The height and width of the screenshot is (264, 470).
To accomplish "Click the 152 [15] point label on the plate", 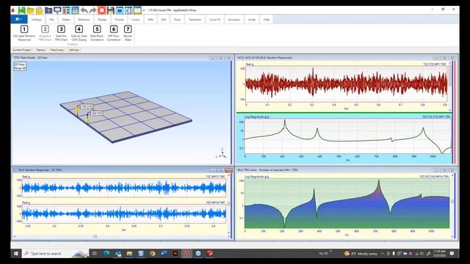I will (x=87, y=106).
